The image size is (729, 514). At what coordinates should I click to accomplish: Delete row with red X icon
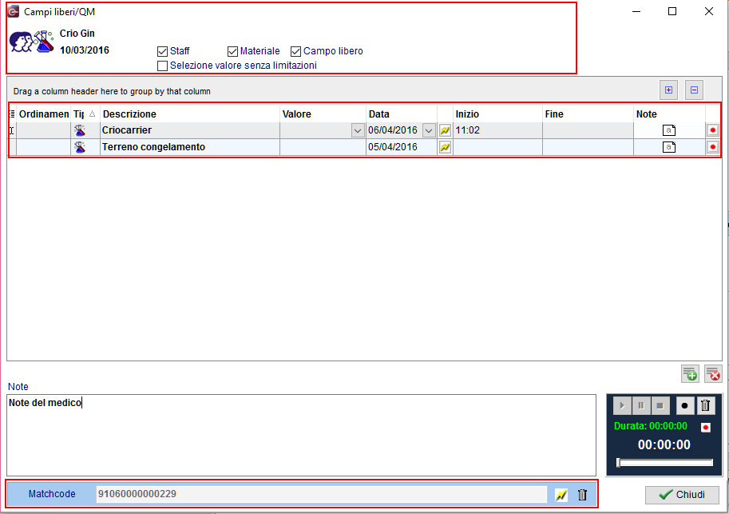(x=713, y=374)
